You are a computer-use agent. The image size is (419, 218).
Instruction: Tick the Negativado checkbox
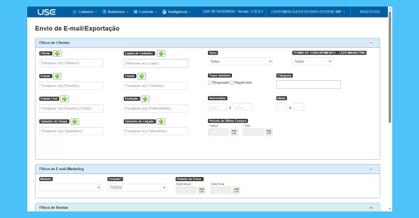click(232, 83)
